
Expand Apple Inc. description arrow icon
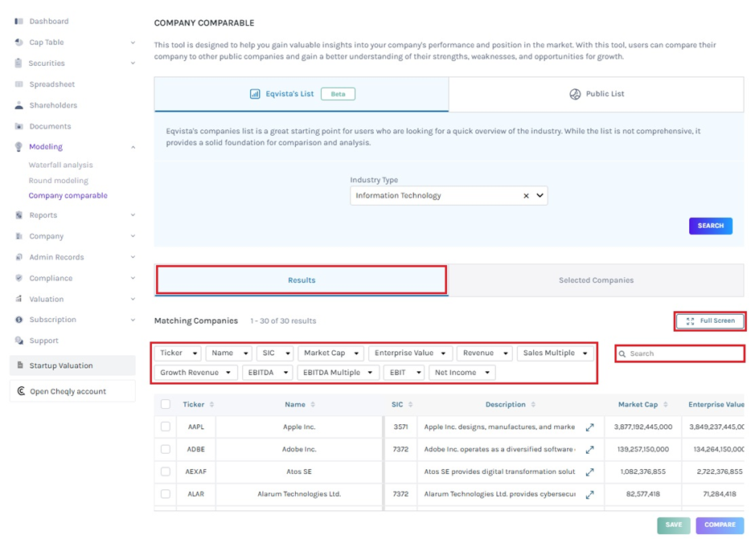[589, 427]
